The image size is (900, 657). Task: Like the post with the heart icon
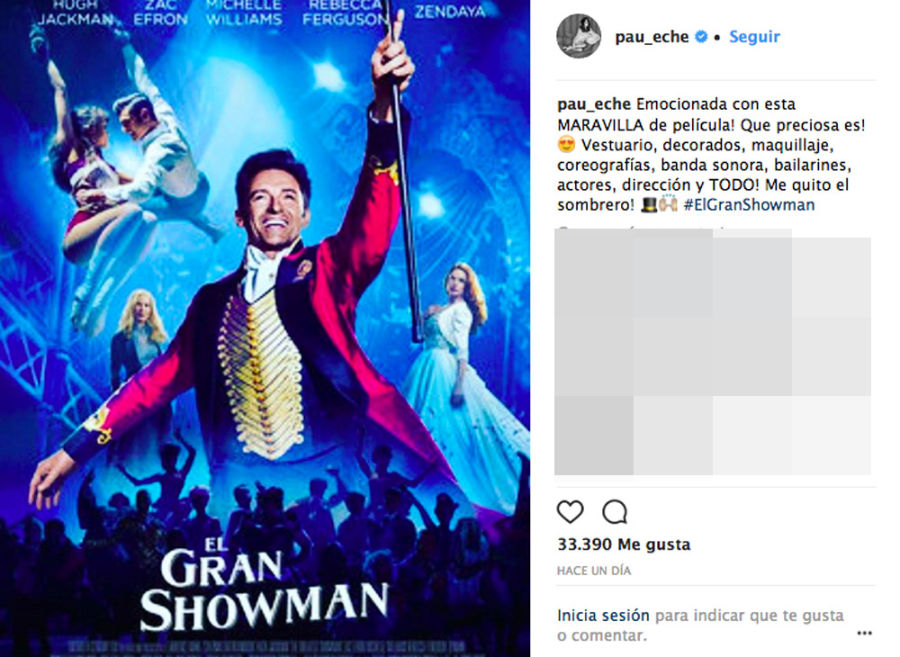(x=570, y=511)
